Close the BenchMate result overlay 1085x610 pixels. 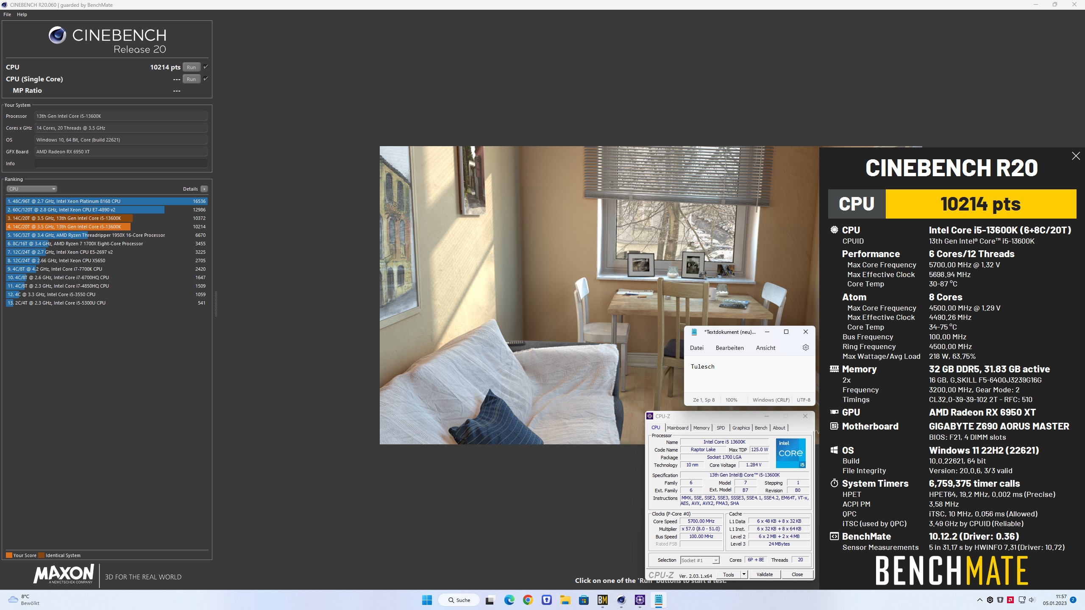point(1076,156)
